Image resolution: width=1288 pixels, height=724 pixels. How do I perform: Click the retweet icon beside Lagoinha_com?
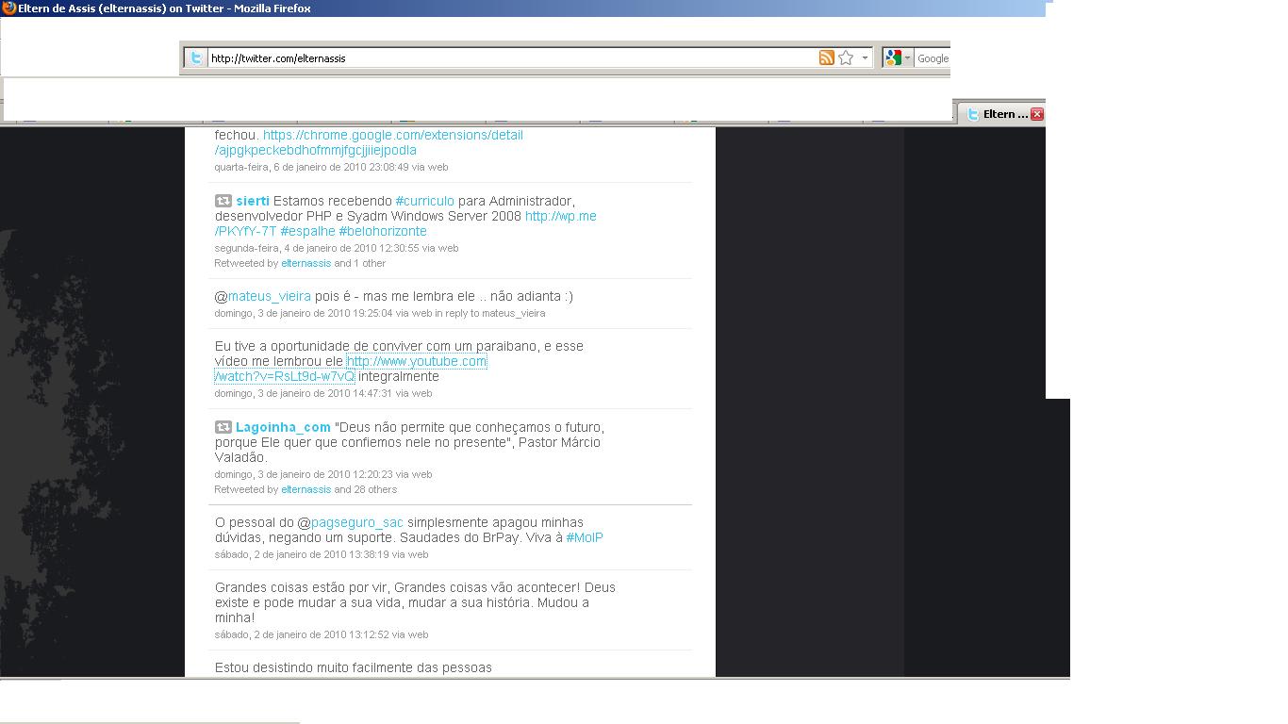(x=223, y=427)
